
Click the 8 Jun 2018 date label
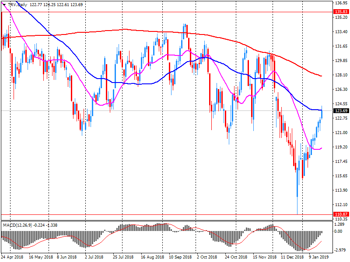tap(67, 257)
